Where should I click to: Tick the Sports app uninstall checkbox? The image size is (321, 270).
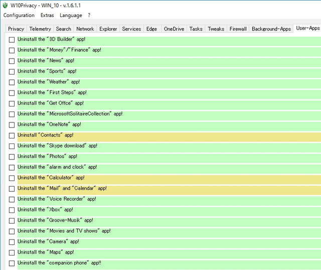(x=12, y=71)
